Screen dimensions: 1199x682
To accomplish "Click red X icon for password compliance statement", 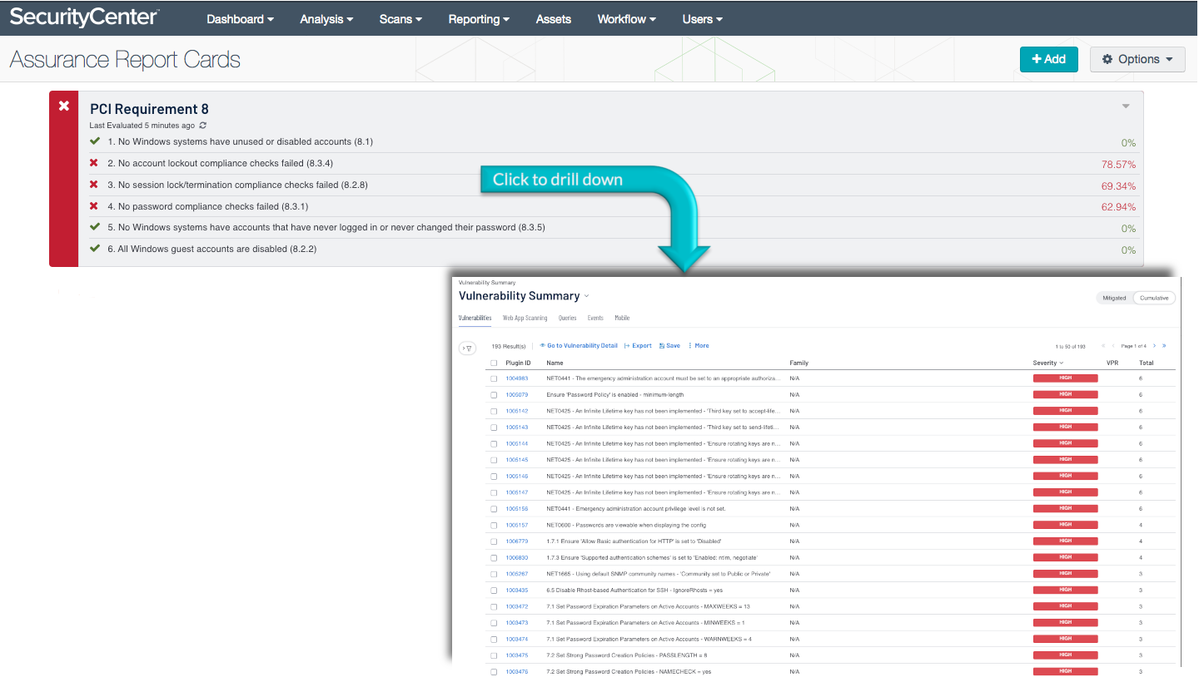I will click(94, 206).
